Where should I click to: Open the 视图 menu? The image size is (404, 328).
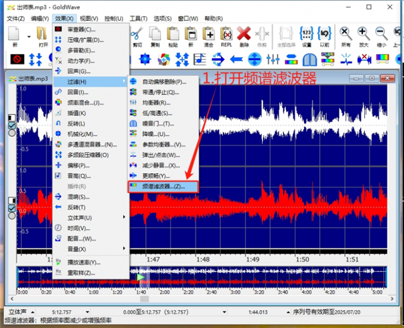pyautogui.click(x=89, y=18)
